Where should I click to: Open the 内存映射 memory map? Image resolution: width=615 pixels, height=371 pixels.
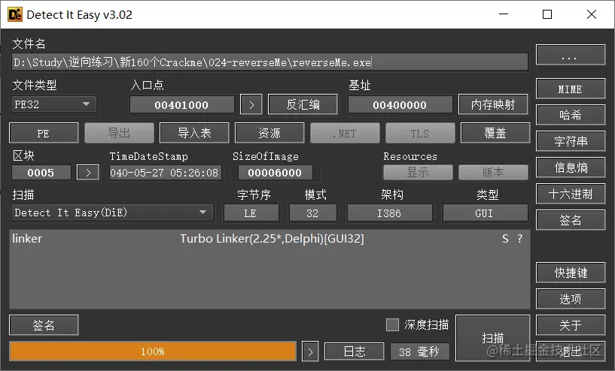(493, 104)
